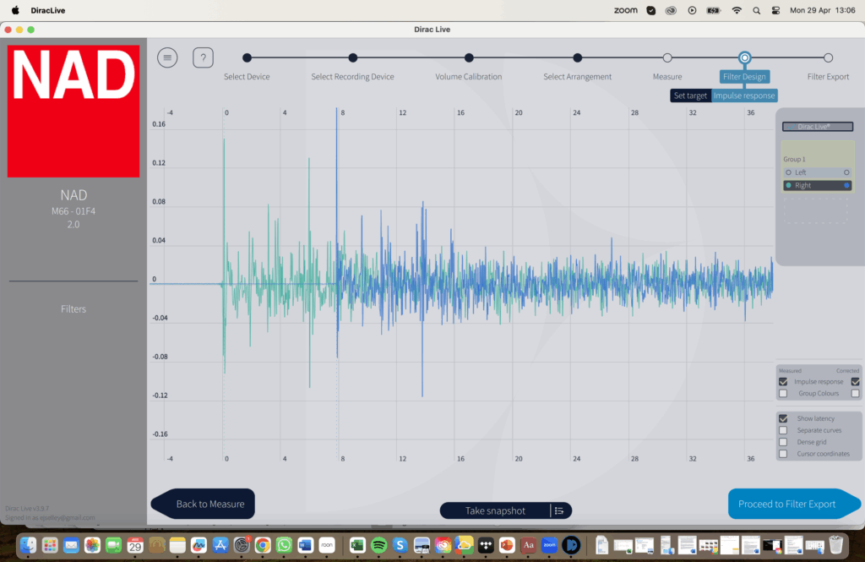Image resolution: width=865 pixels, height=562 pixels.
Task: Click the question mark help icon
Action: point(203,57)
